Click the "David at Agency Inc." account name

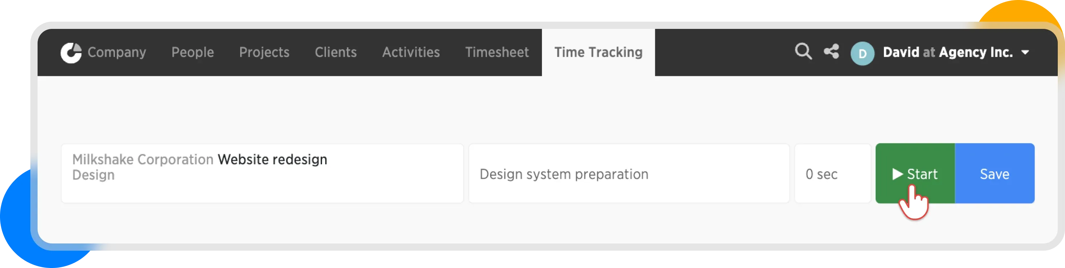[x=948, y=52]
